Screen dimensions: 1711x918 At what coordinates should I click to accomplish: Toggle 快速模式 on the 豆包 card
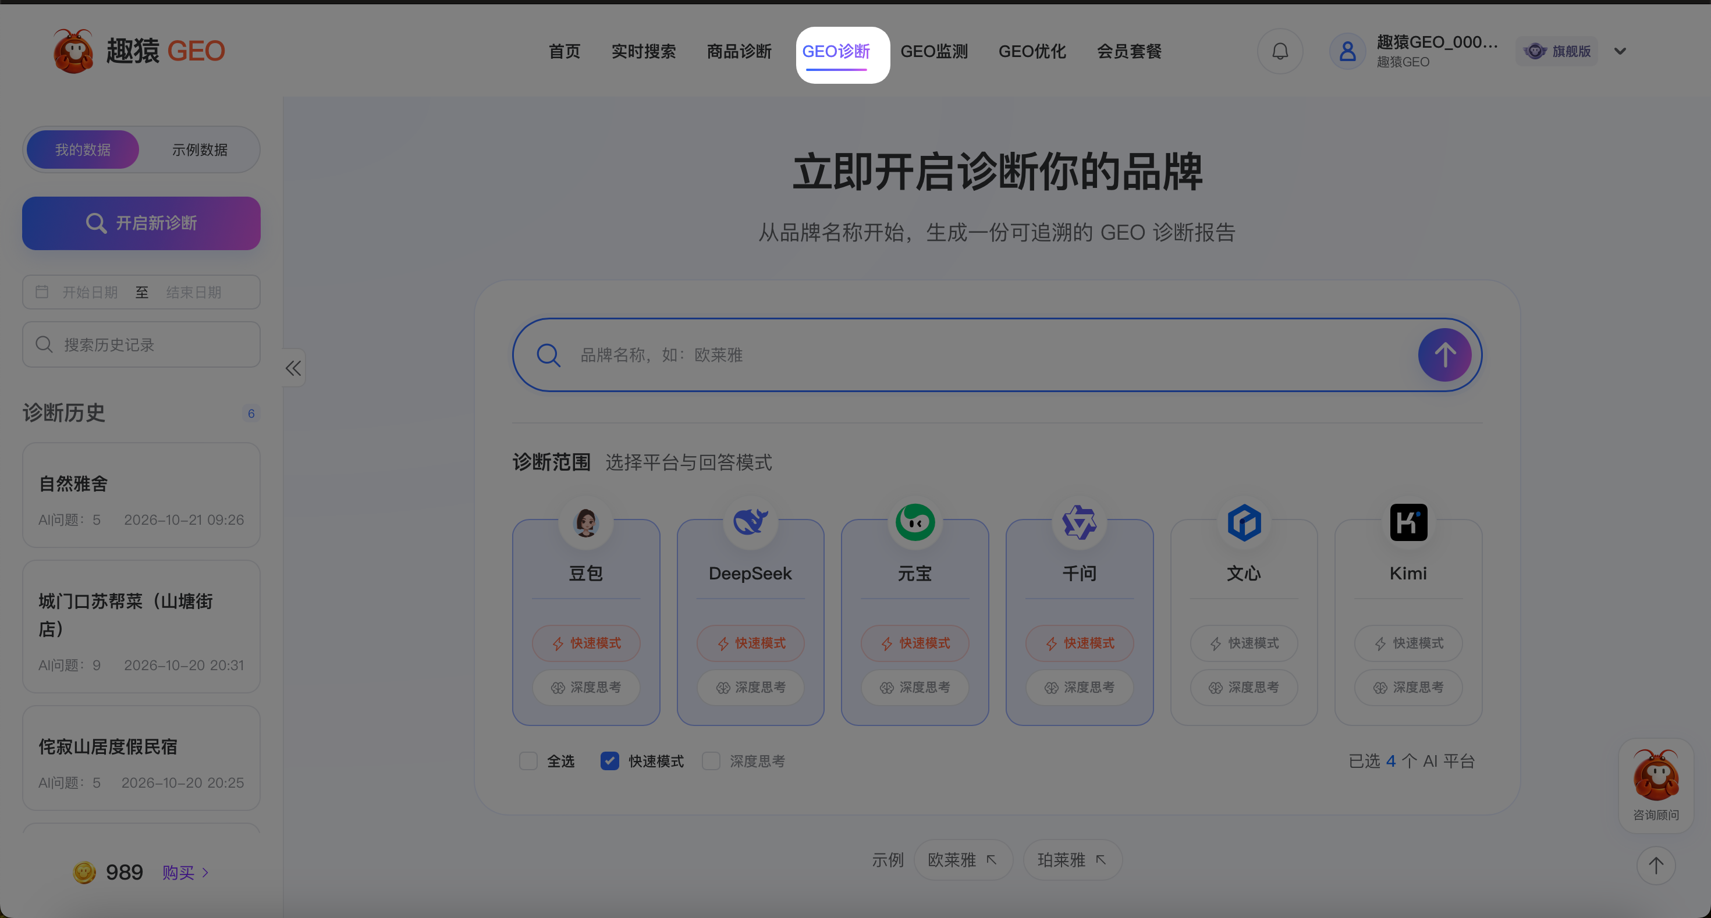[586, 643]
